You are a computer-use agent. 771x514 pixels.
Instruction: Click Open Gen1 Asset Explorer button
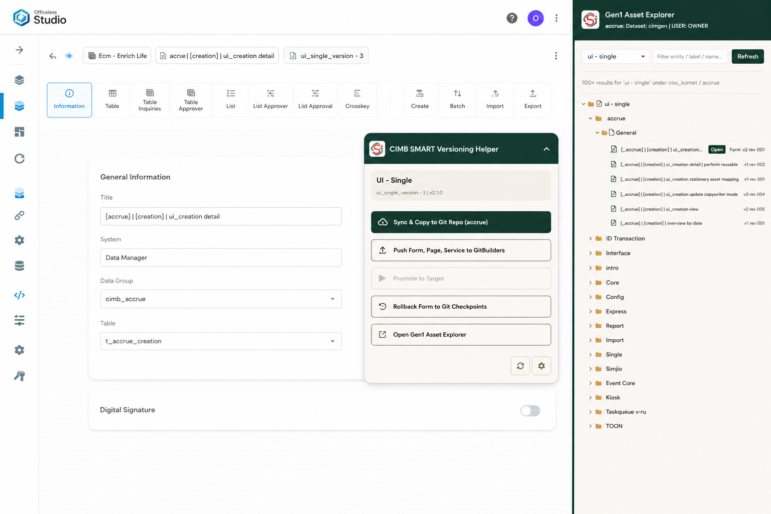461,335
